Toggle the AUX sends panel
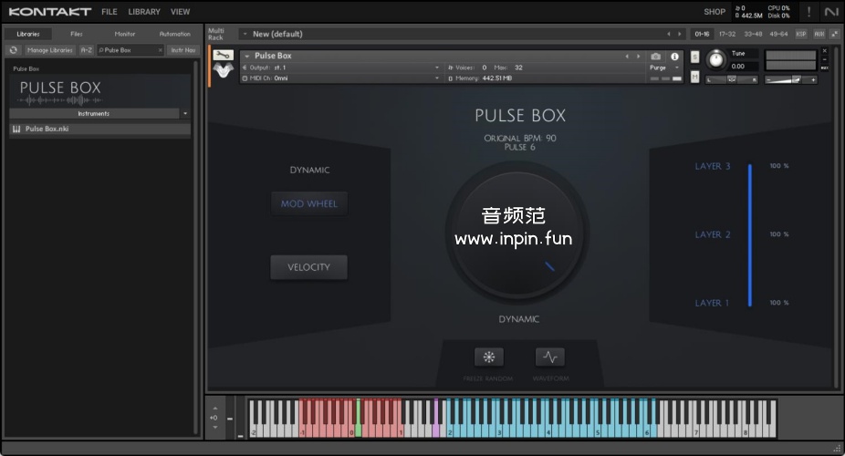845x456 pixels. [819, 34]
